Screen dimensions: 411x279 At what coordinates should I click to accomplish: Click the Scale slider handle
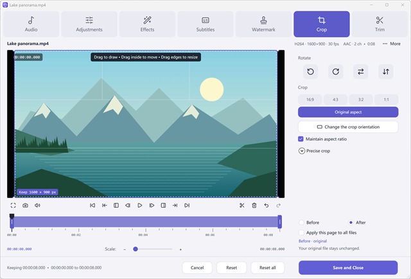136,249
